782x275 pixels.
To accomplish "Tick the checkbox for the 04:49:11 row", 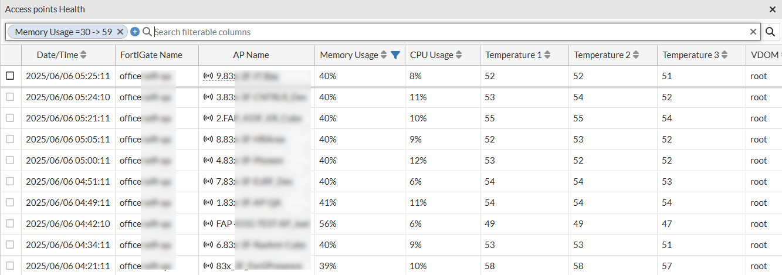I will 10,202.
